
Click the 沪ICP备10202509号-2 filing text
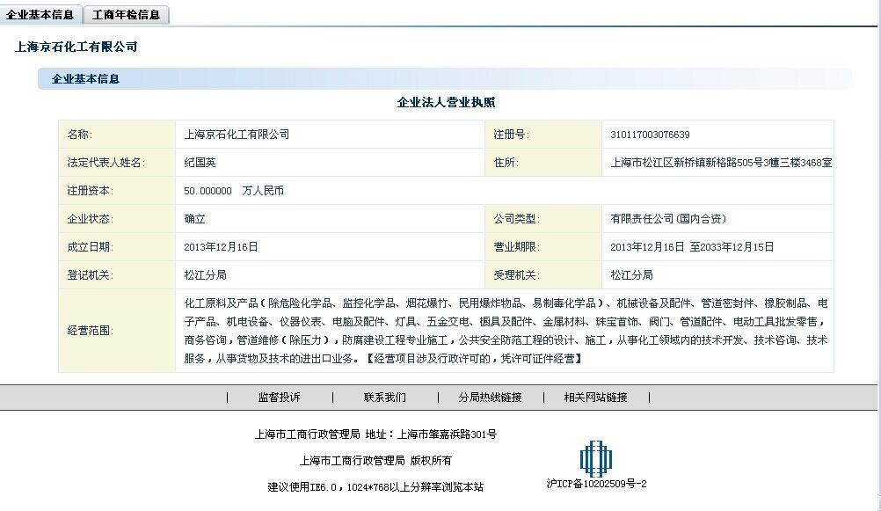pyautogui.click(x=596, y=484)
